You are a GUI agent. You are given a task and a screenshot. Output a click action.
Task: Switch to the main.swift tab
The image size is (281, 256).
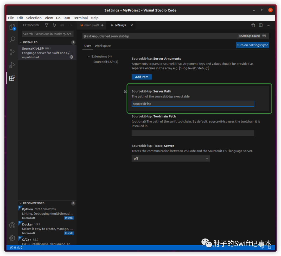tap(91, 25)
